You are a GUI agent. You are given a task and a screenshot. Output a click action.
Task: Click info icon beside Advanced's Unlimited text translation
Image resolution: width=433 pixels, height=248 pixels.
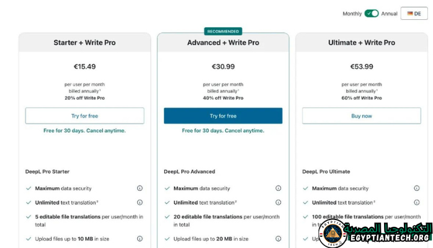[278, 203]
